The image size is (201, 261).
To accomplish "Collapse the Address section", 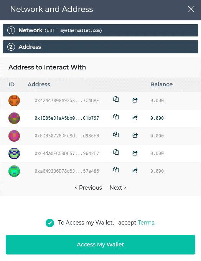I will (100, 47).
